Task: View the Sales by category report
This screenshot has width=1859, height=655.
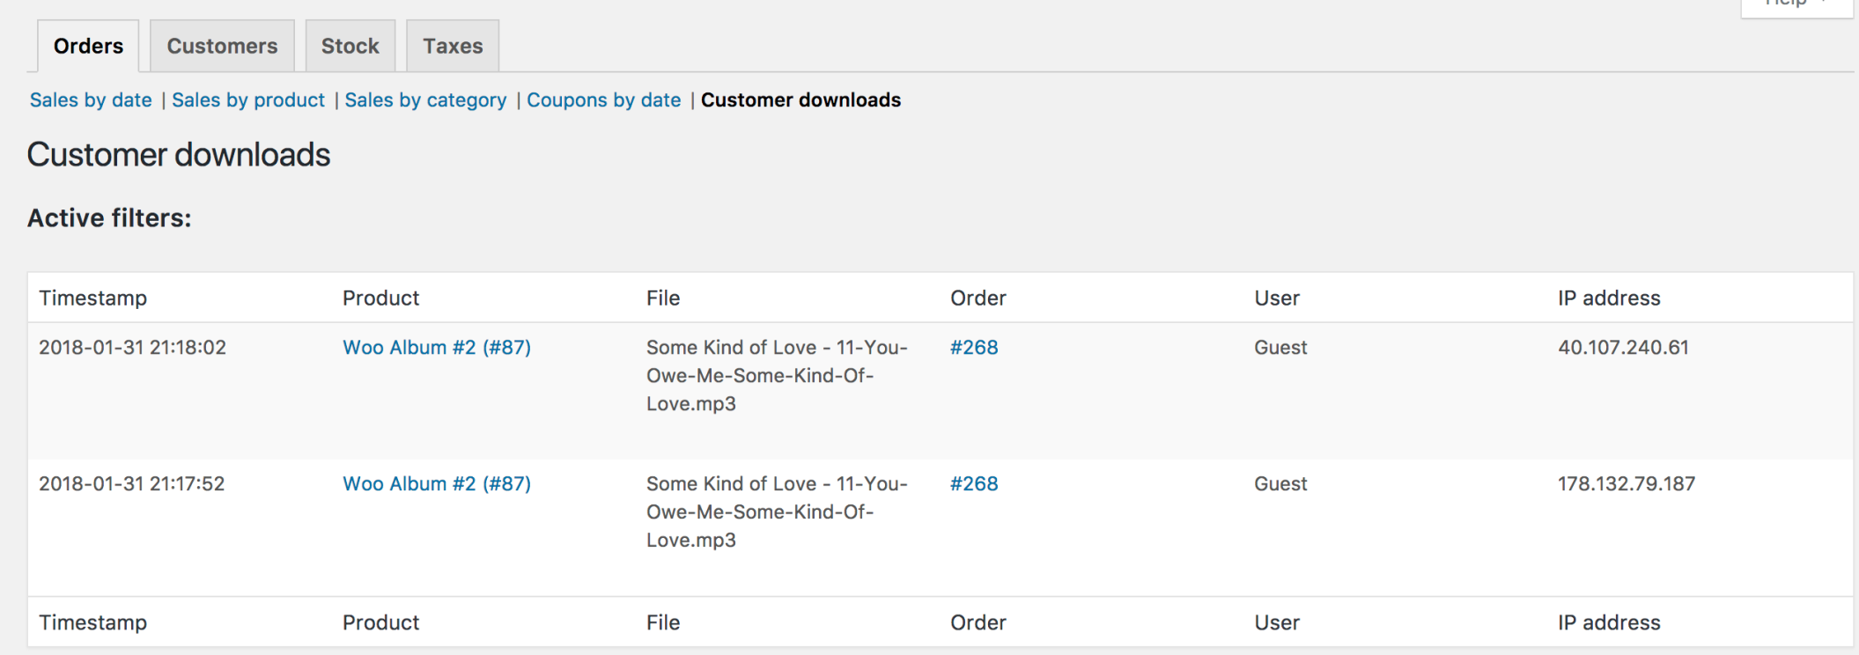Action: click(x=425, y=99)
